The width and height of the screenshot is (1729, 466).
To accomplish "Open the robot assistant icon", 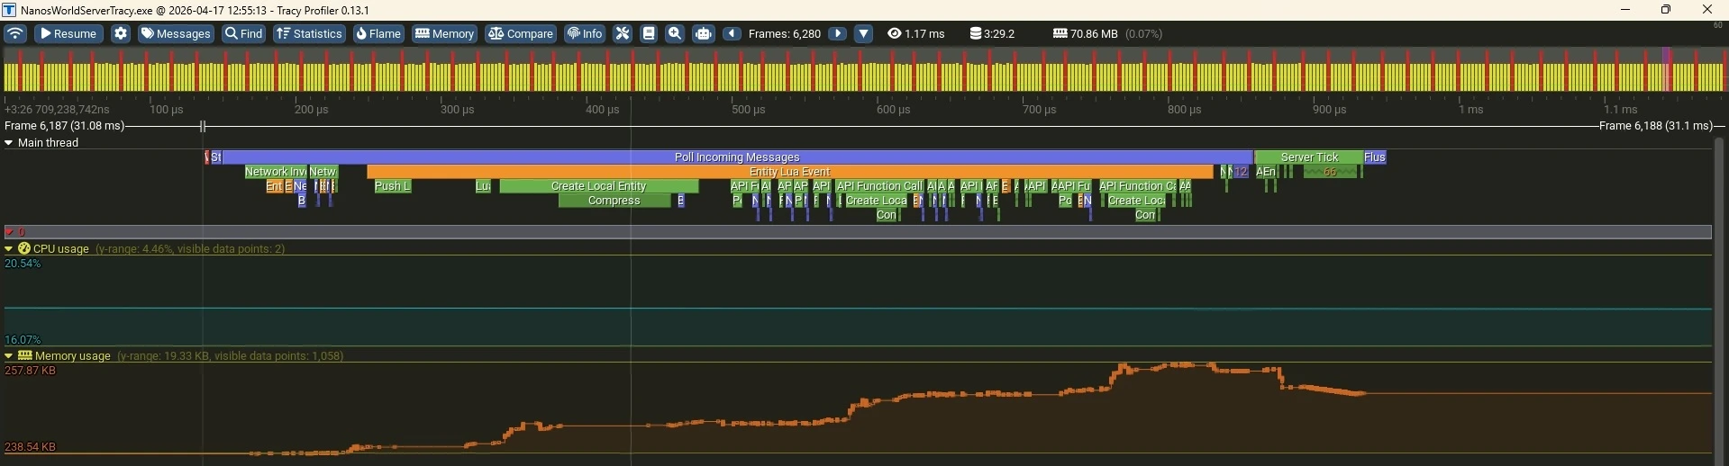I will [704, 33].
